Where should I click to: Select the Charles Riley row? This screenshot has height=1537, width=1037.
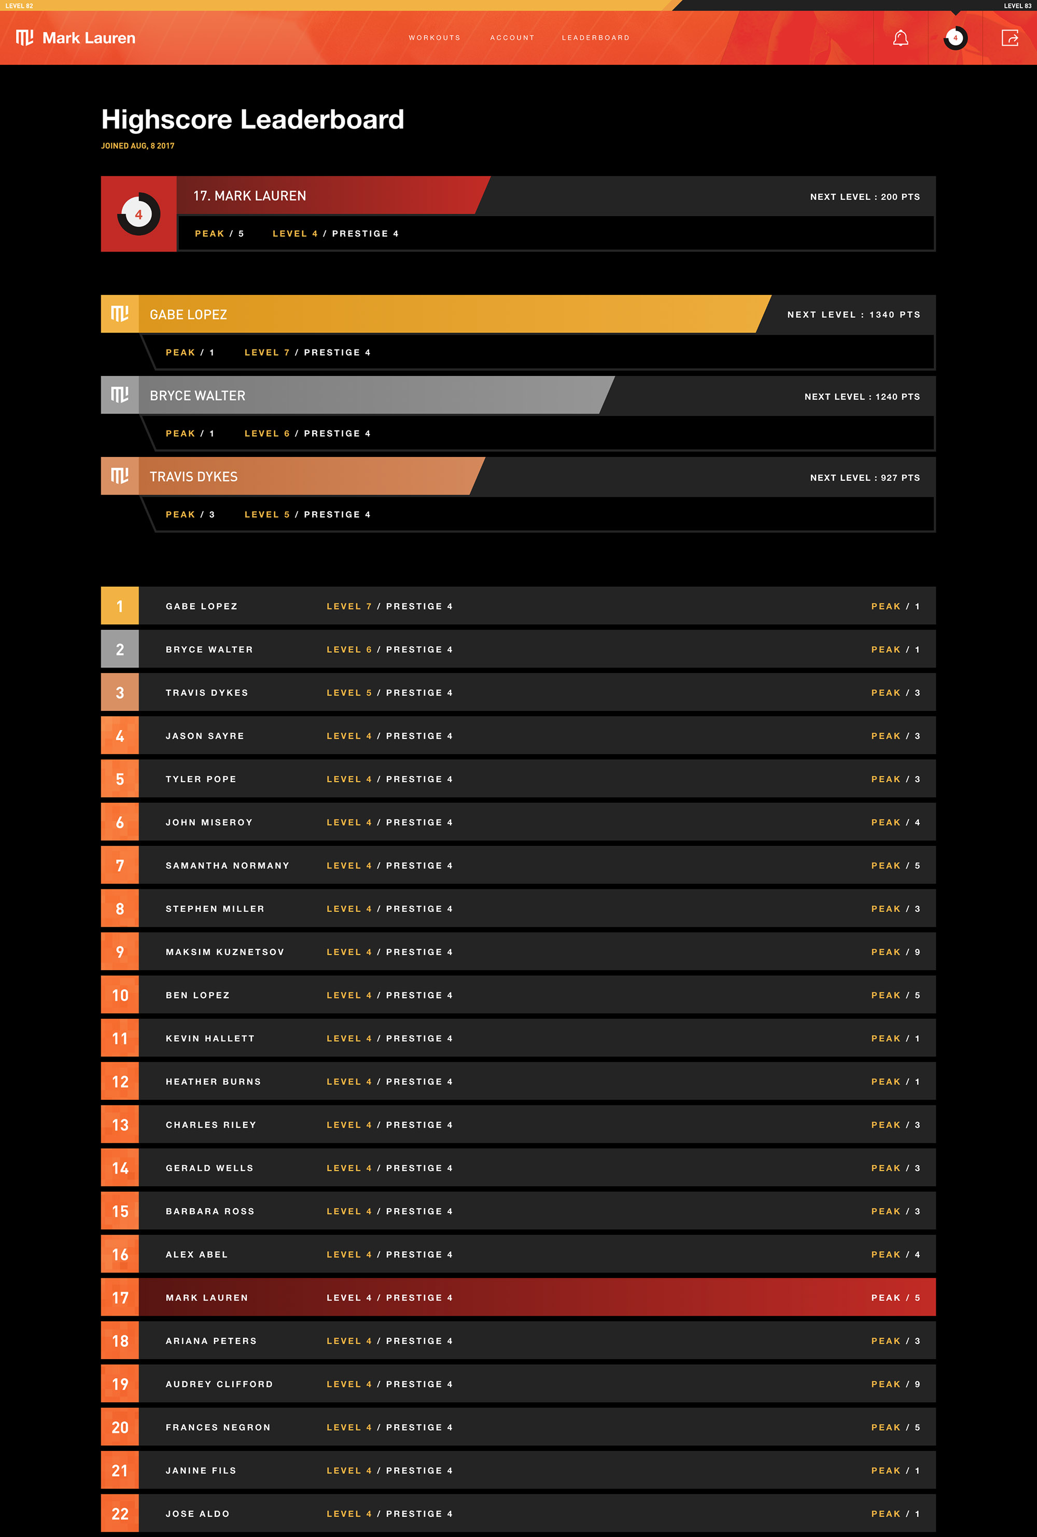click(x=518, y=1124)
